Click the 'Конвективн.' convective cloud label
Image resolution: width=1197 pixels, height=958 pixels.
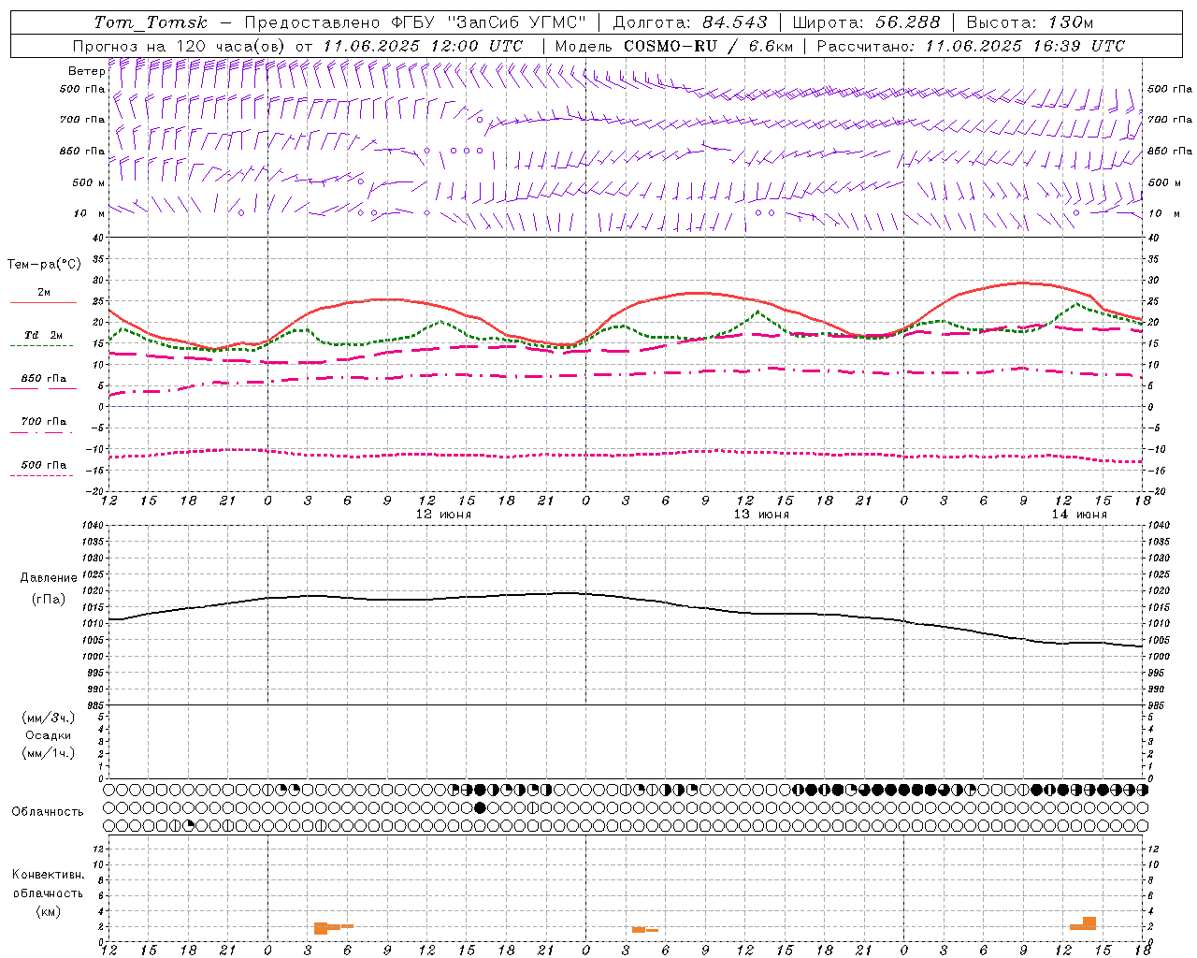(48, 875)
